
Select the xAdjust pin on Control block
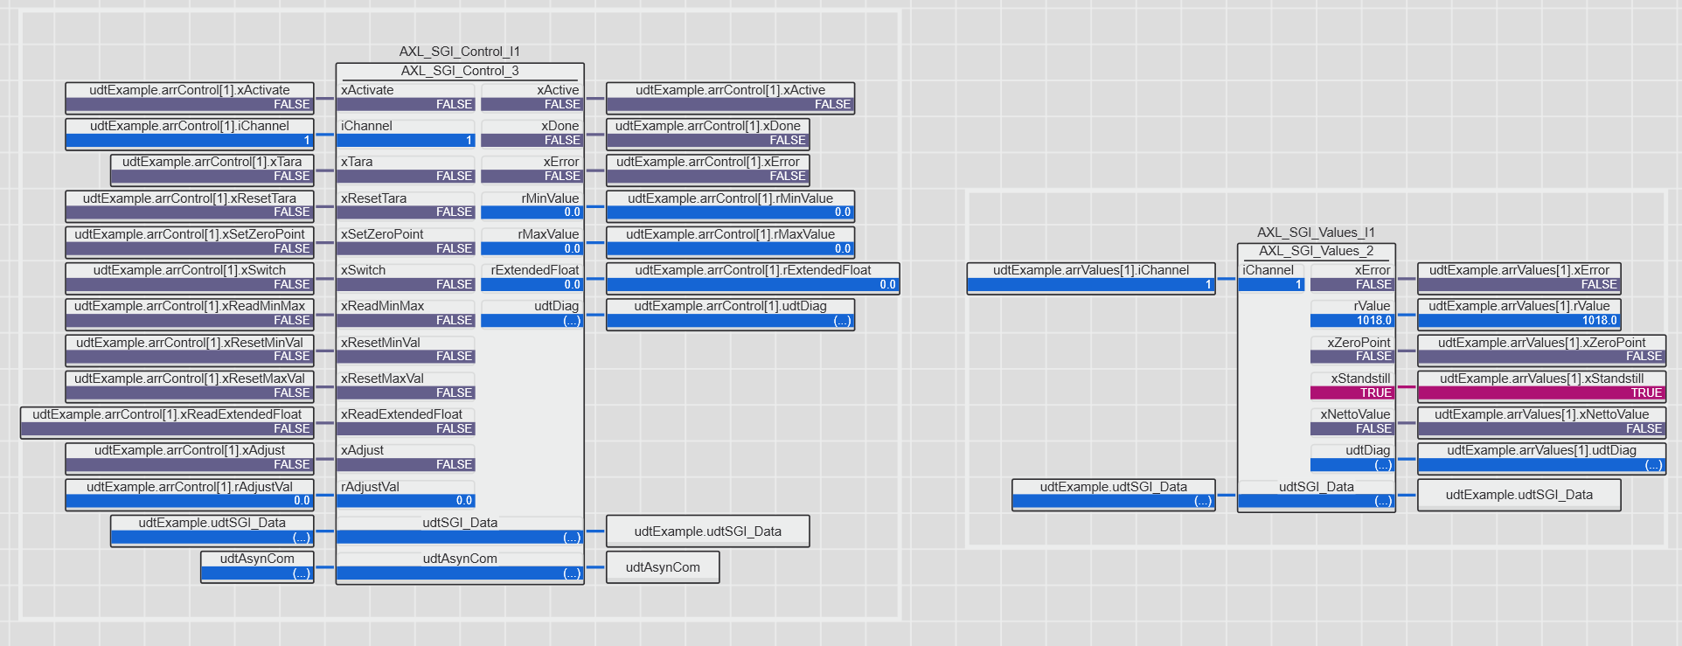pyautogui.click(x=407, y=457)
